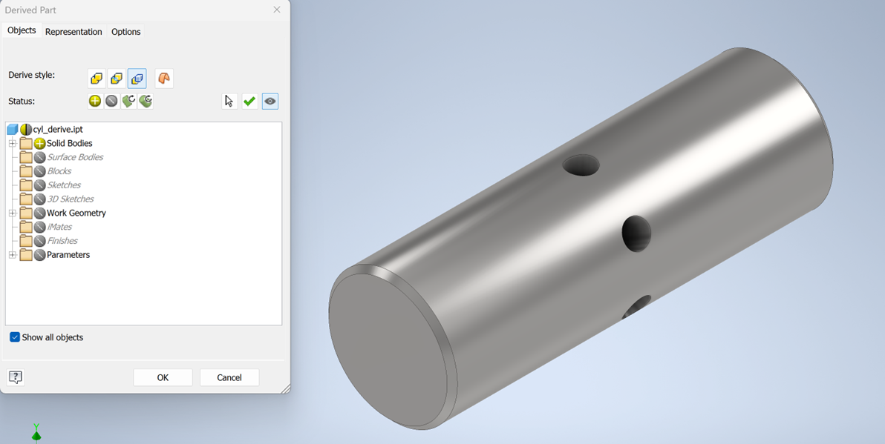
Task: Select the Sketches label in the tree
Action: click(x=64, y=185)
